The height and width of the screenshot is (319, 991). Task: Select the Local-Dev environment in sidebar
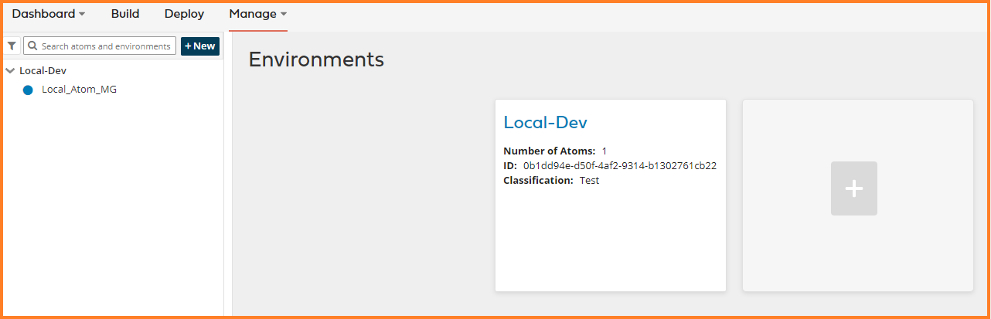pos(43,70)
